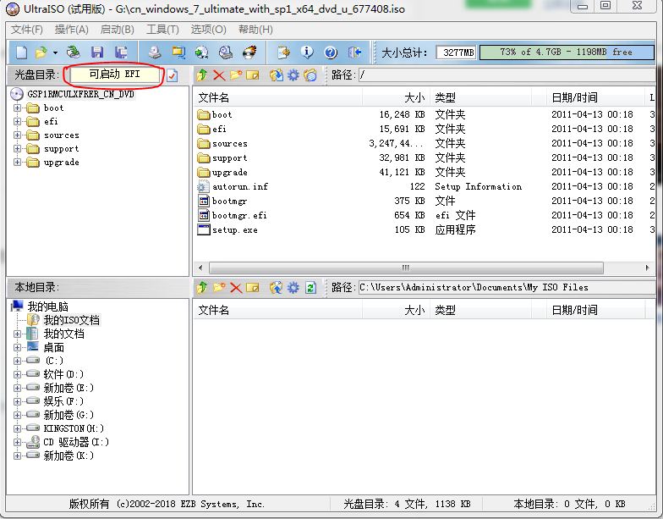Click rename icon in disc pane toolbar
This screenshot has width=663, height=519.
[x=252, y=75]
